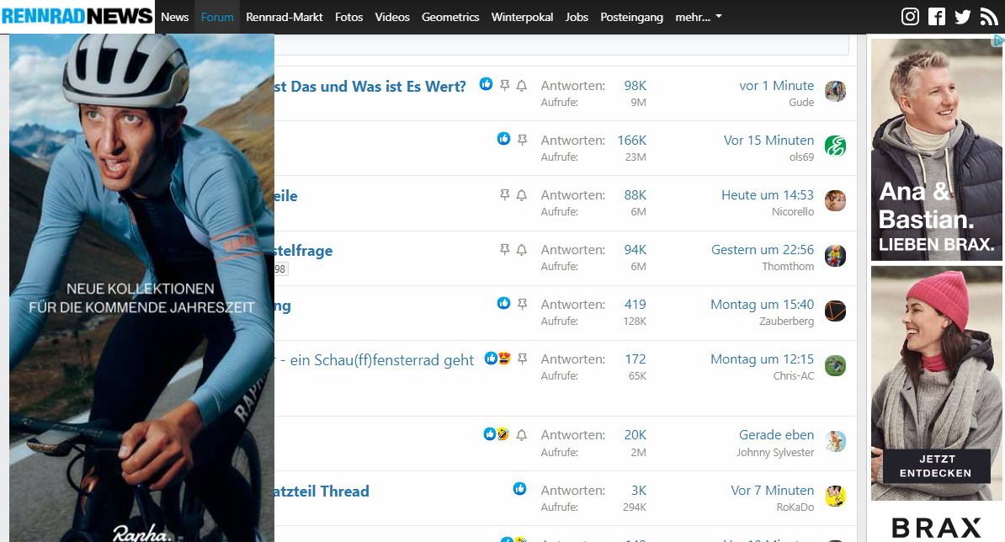Click the AdChoices icon on the Brax ad

997,40
